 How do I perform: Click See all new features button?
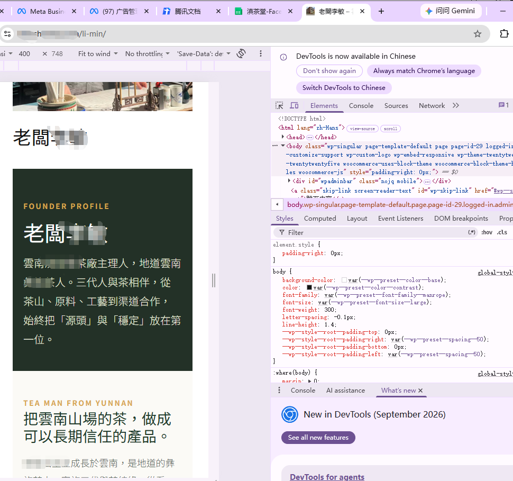coord(318,438)
